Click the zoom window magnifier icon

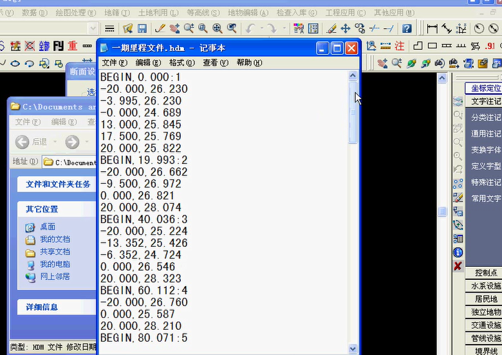(203, 29)
